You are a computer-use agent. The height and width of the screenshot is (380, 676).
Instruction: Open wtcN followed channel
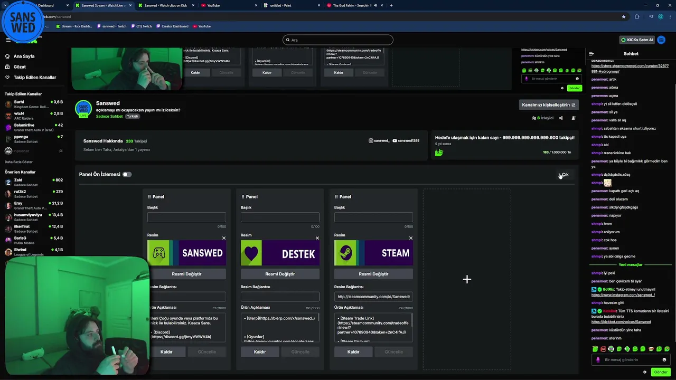[x=33, y=116]
